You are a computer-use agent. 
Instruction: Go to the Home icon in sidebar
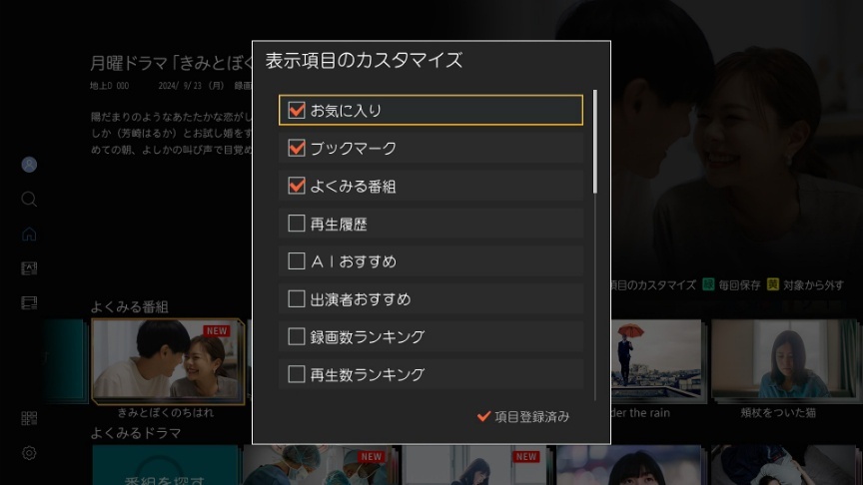pos(29,235)
